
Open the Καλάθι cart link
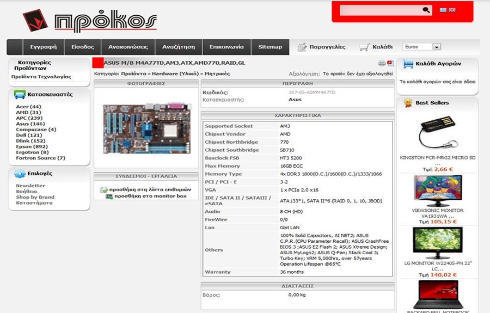pos(383,47)
